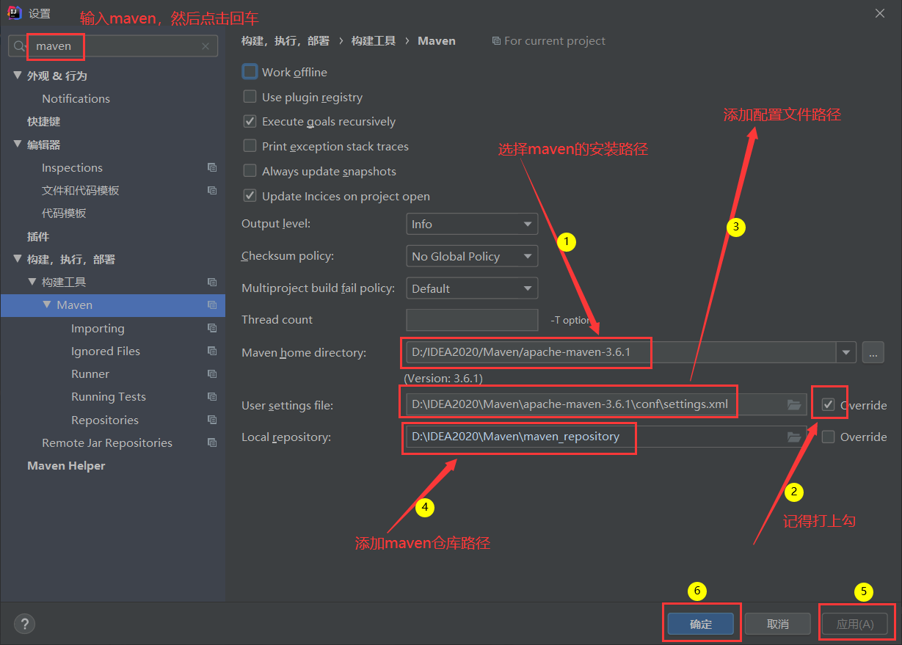Open the 插件 settings page
This screenshot has width=902, height=645.
click(38, 236)
